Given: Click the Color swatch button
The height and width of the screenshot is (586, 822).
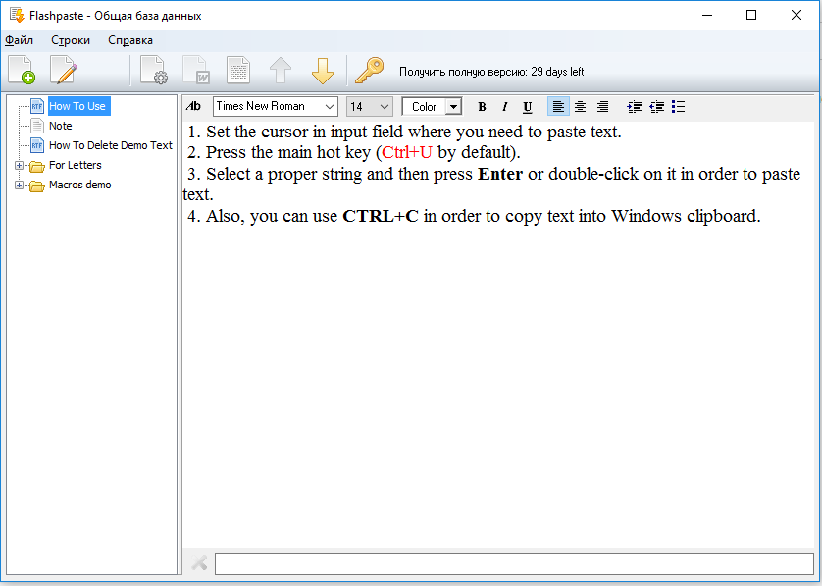Looking at the screenshot, I should (424, 107).
